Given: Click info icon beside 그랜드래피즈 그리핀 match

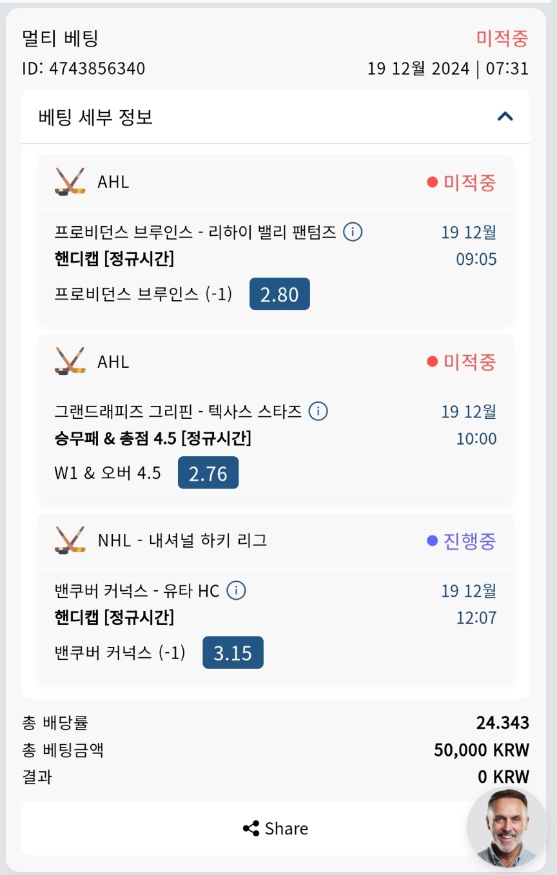Looking at the screenshot, I should click(318, 411).
